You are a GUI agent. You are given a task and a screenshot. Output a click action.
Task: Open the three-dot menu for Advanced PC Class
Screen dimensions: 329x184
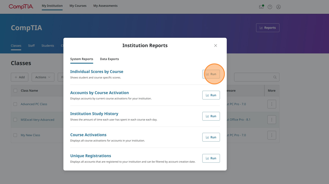[271, 104]
